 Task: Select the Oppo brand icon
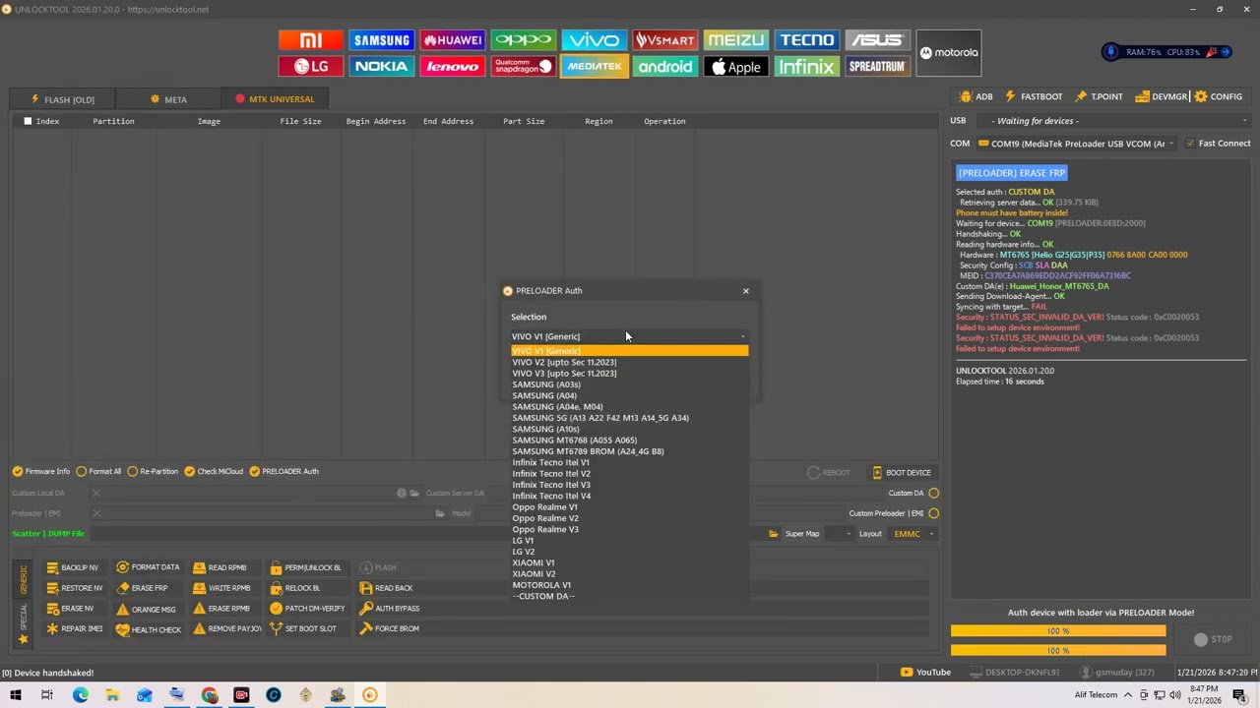click(524, 40)
